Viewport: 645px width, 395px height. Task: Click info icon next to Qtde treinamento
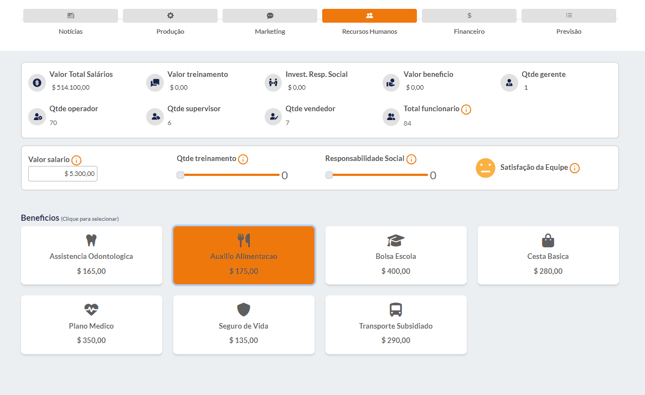[x=242, y=159]
